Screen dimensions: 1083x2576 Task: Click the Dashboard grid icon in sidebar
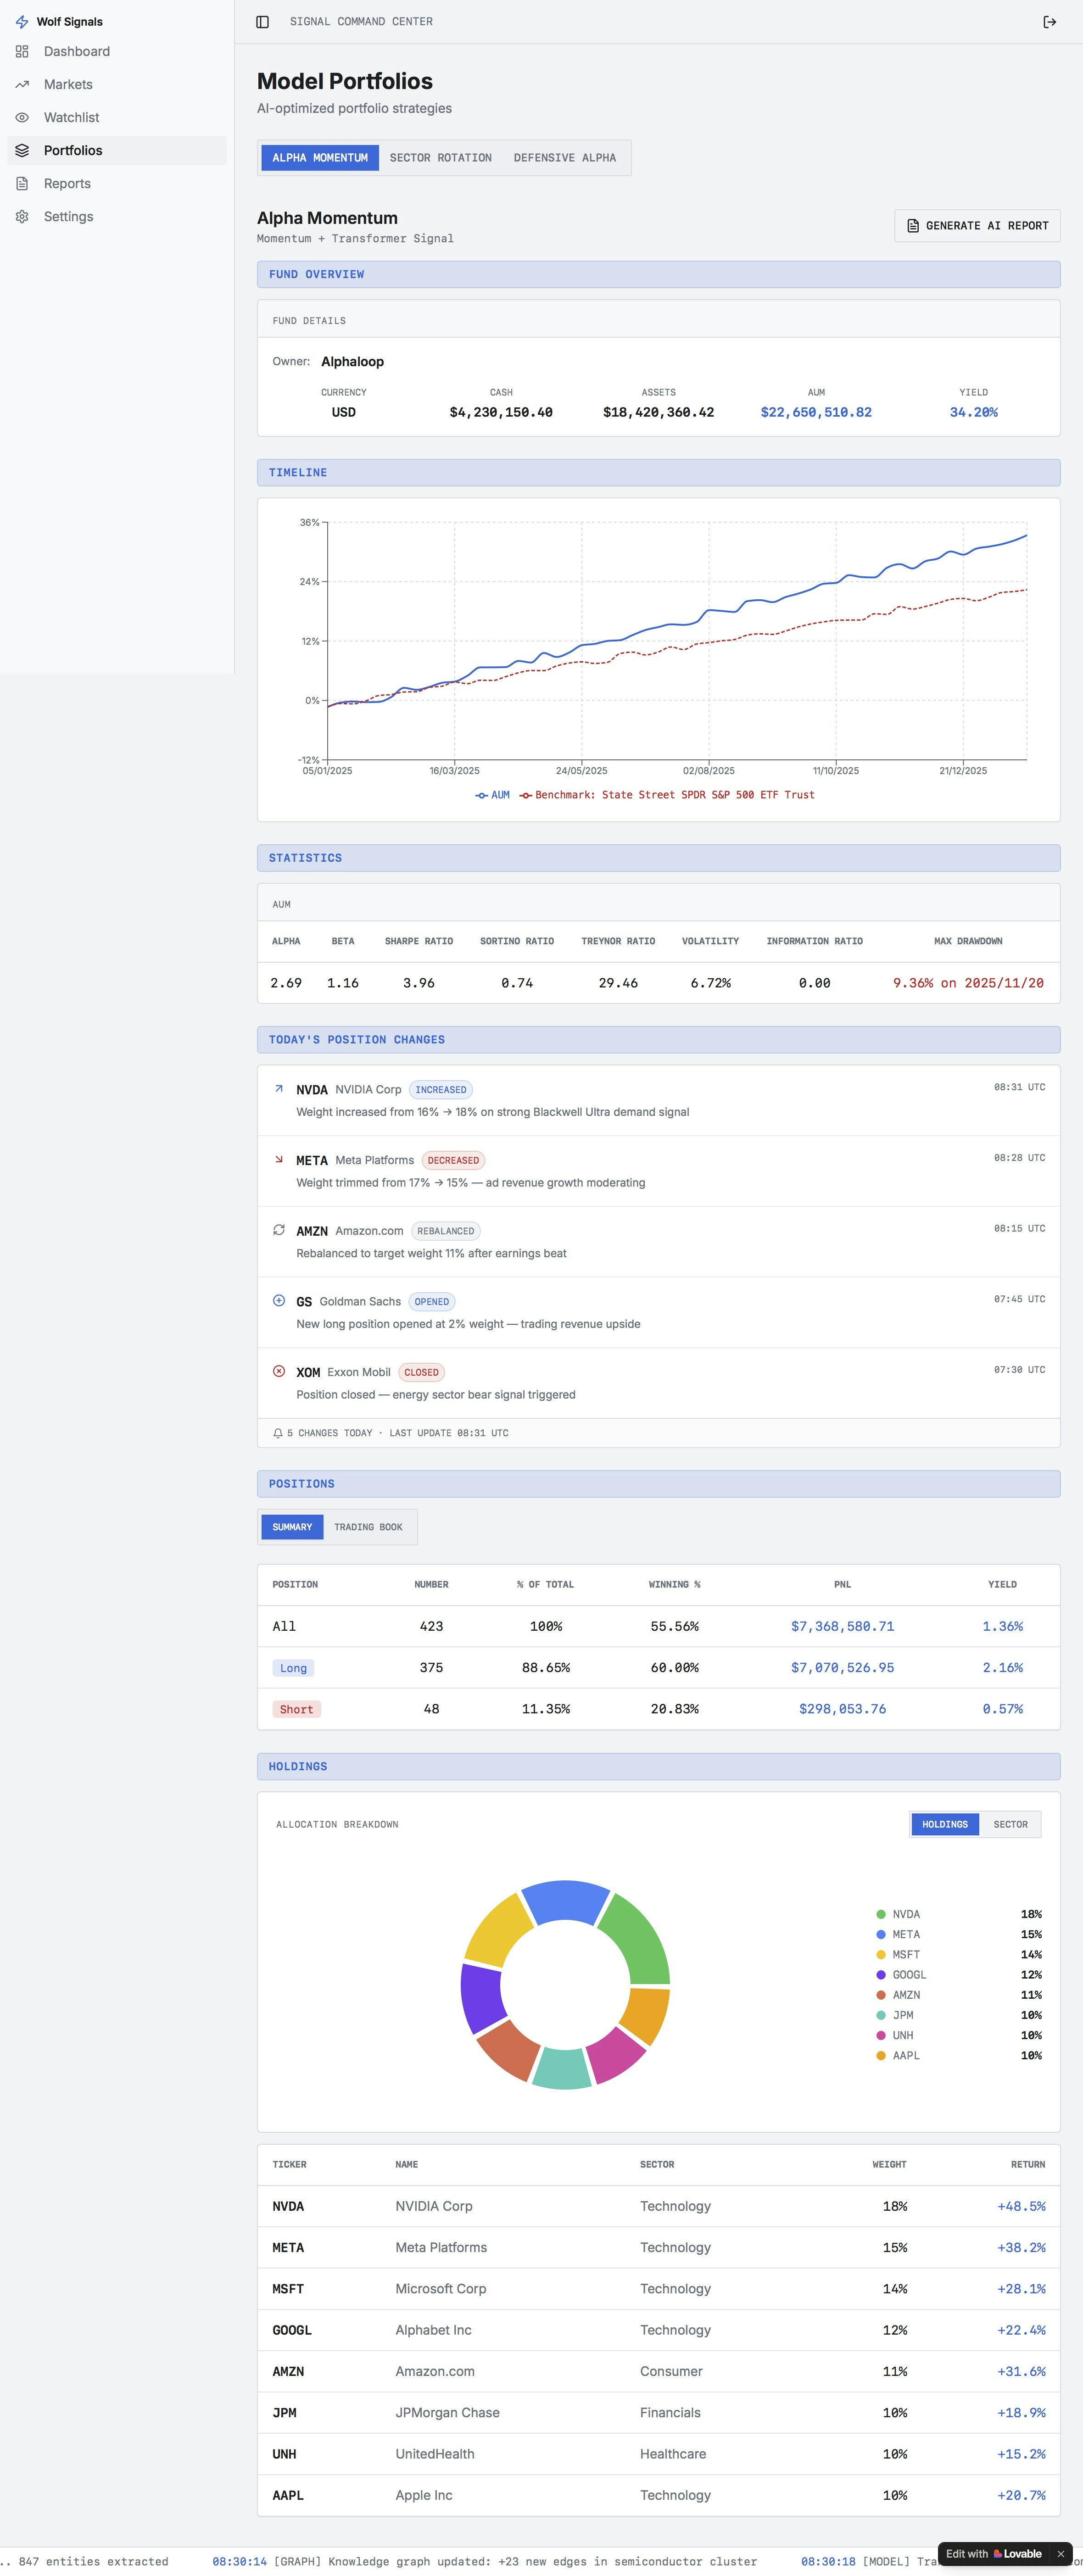[x=22, y=51]
